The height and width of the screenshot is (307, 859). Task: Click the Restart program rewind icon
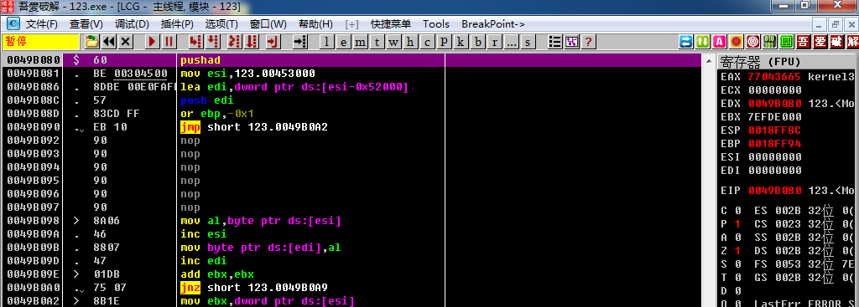[108, 42]
